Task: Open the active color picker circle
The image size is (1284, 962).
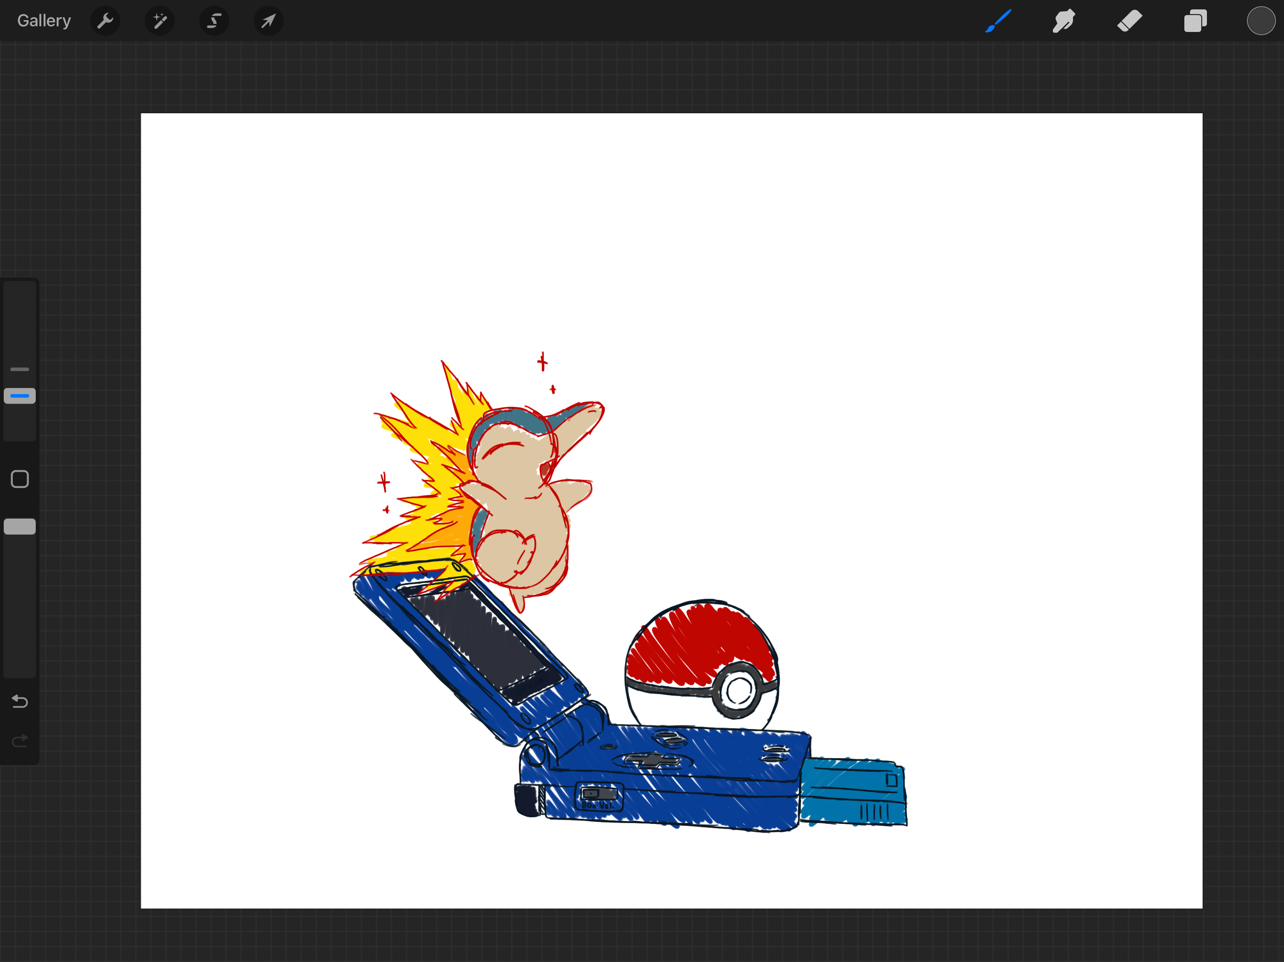Action: coord(1261,21)
